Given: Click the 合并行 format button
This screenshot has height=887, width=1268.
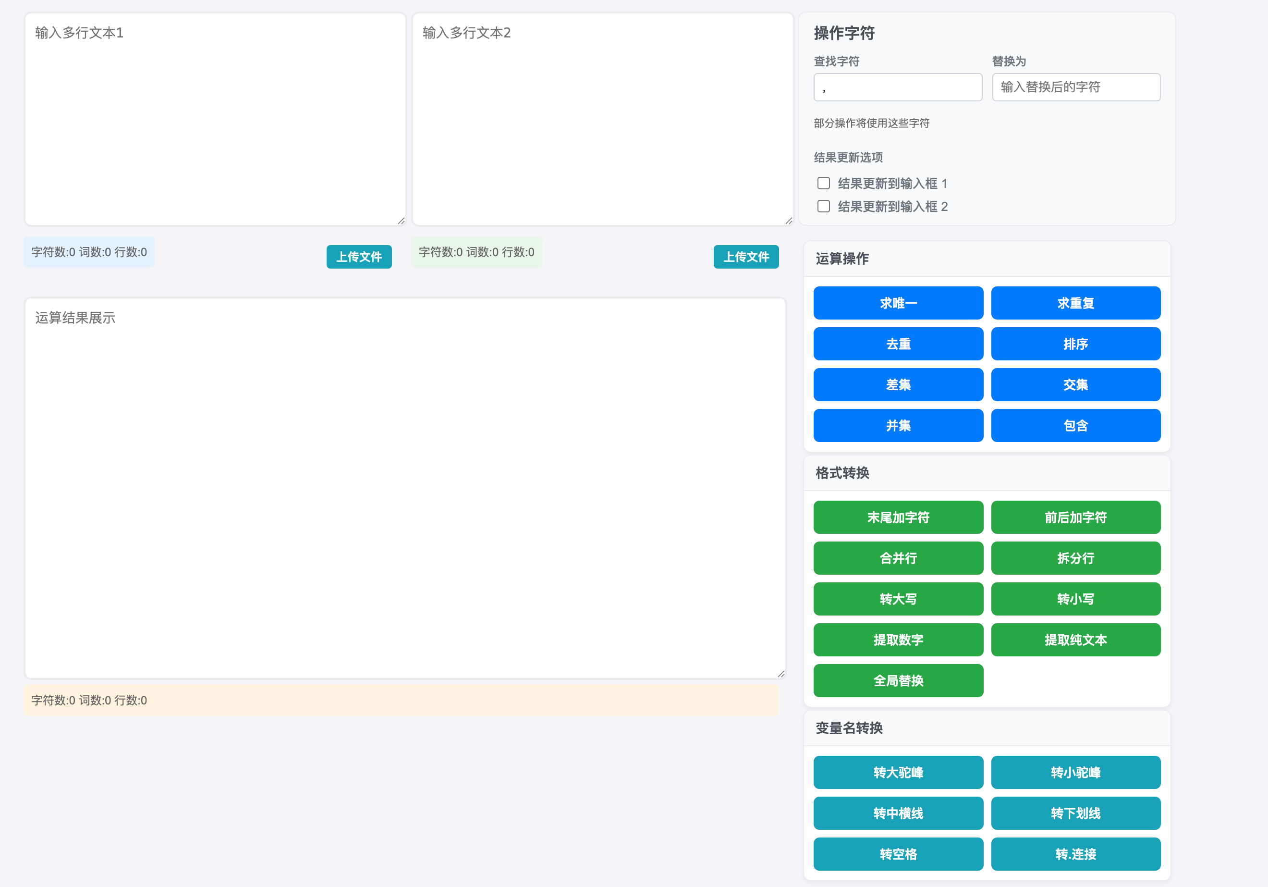Looking at the screenshot, I should pyautogui.click(x=898, y=558).
